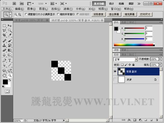Enable resize windows to fit checkbox

point(26,14)
